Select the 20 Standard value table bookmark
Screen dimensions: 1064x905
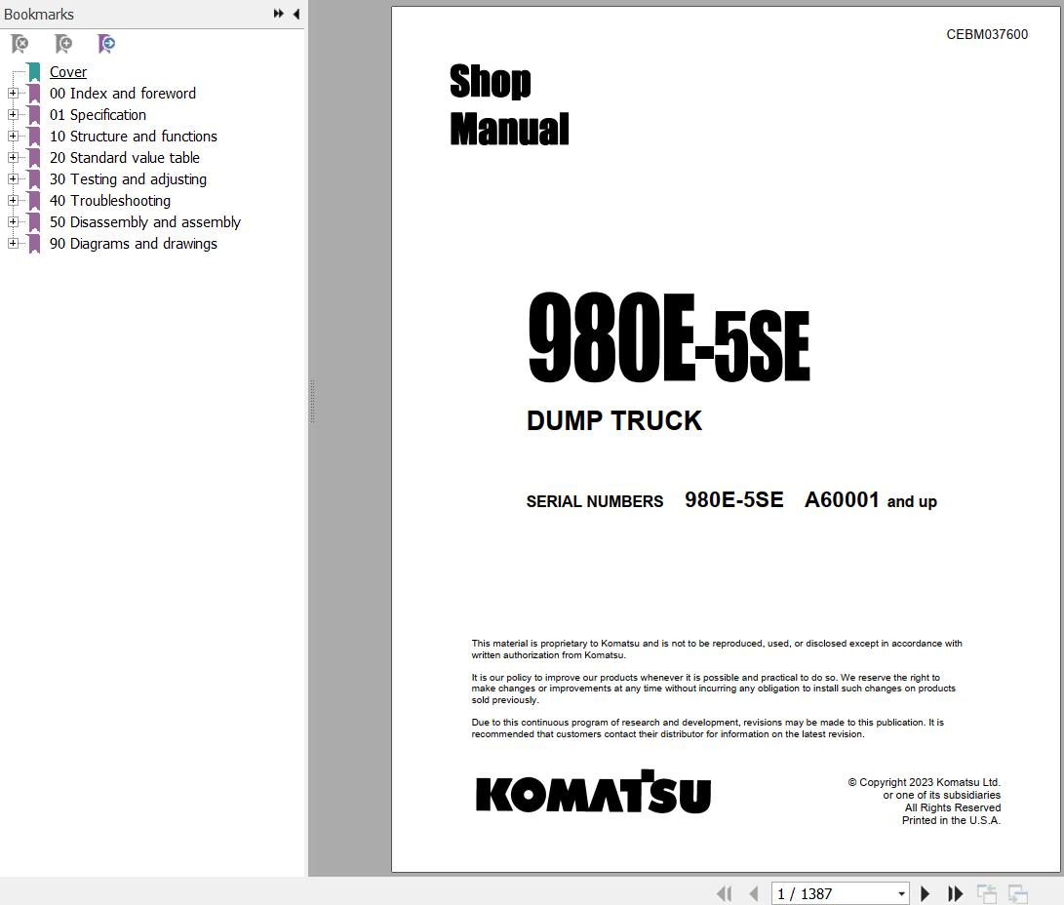click(125, 157)
